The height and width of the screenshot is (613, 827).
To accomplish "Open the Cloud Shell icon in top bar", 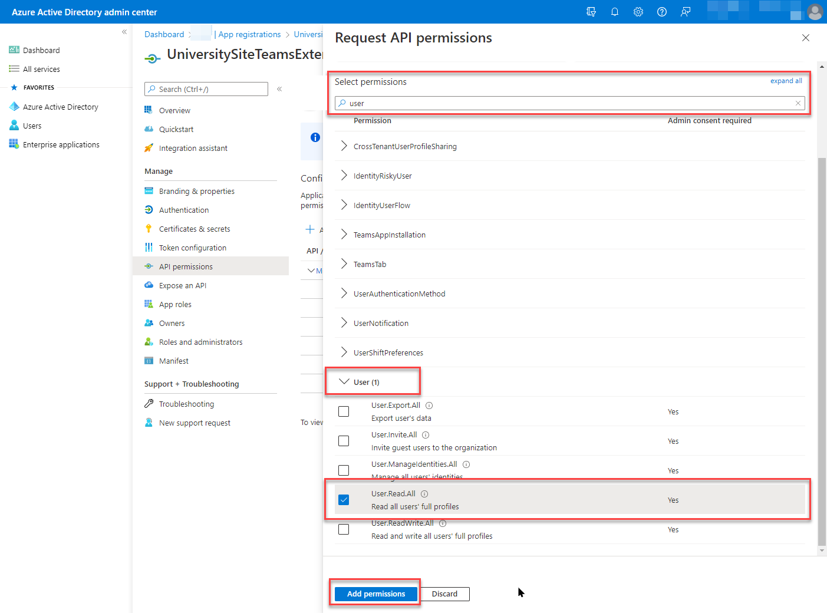I will [x=591, y=12].
